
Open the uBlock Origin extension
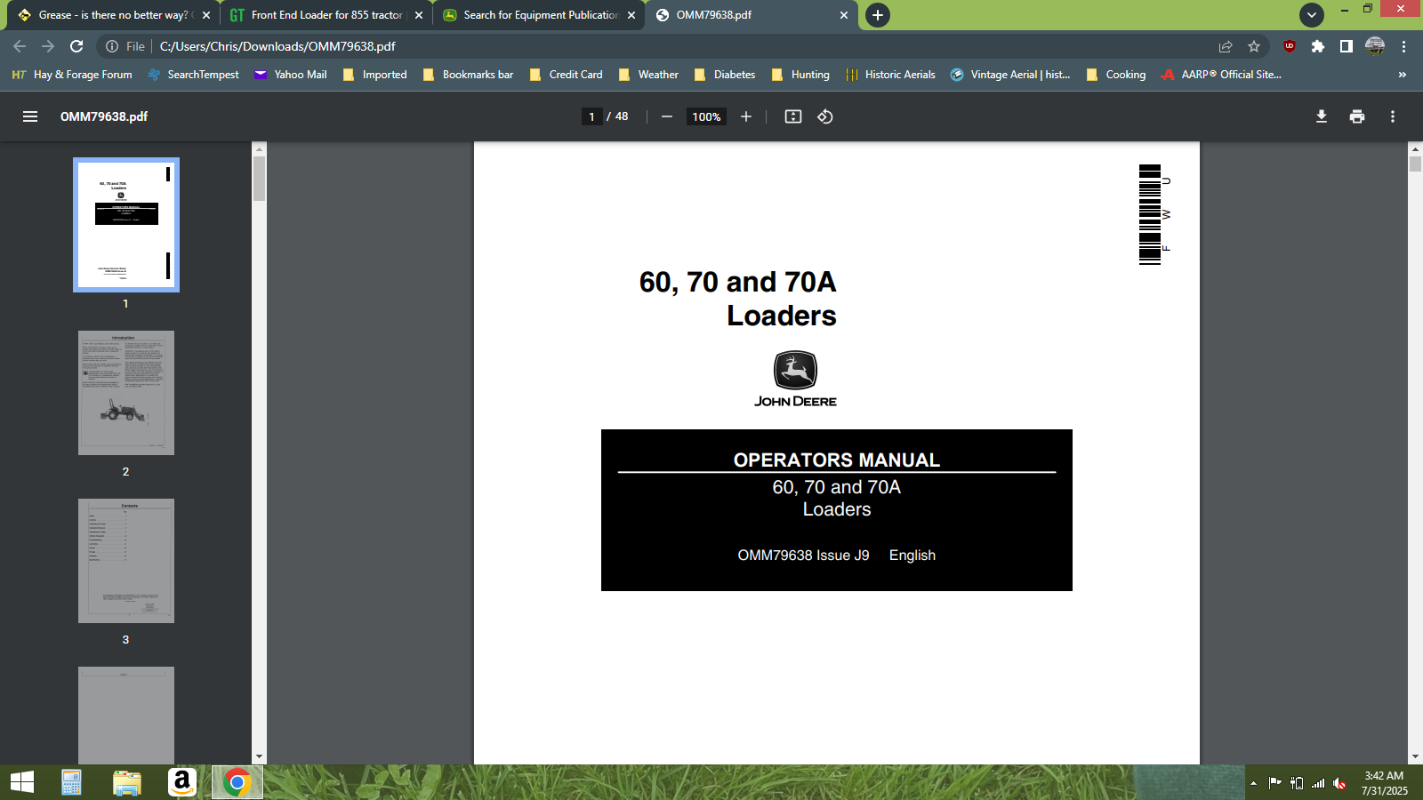click(1290, 46)
